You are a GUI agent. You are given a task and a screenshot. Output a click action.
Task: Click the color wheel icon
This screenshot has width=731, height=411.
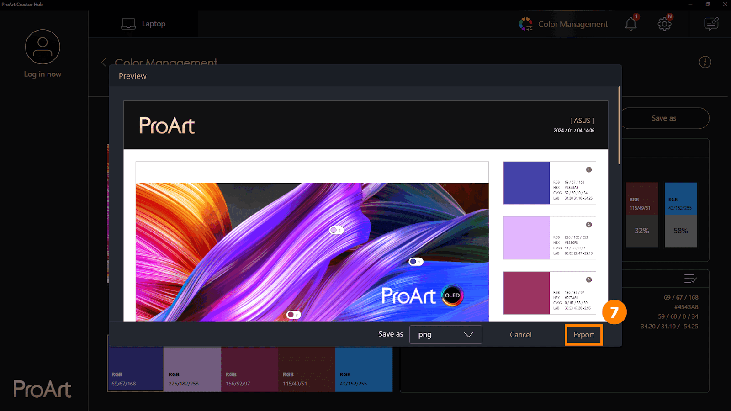pos(526,24)
